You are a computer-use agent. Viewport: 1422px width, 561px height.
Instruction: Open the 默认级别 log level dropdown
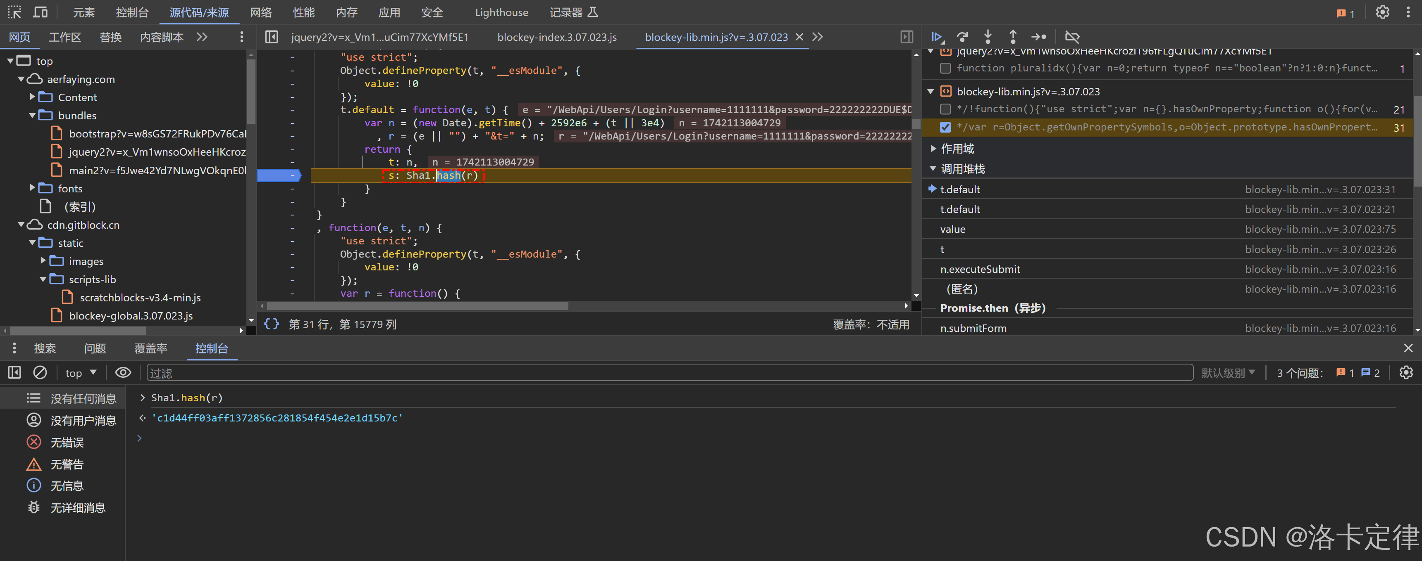(1228, 373)
